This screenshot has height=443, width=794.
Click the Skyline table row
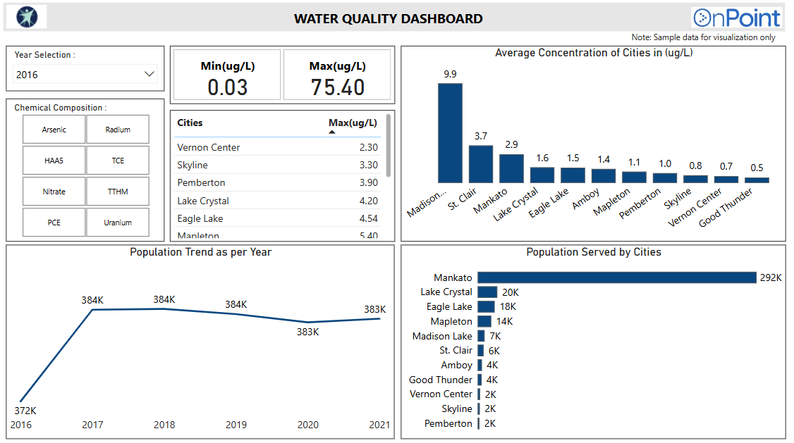coord(278,165)
